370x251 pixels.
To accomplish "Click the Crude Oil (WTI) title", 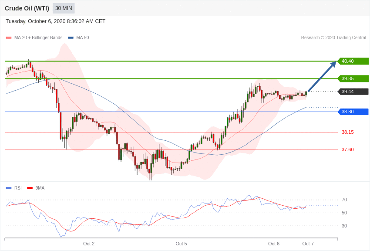I will point(27,8).
